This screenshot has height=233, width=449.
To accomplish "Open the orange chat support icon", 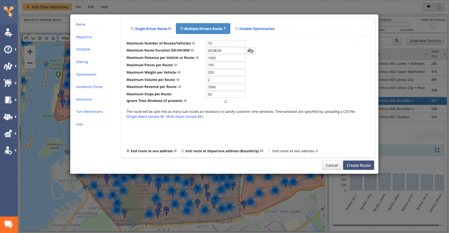I will pyautogui.click(x=9, y=224).
